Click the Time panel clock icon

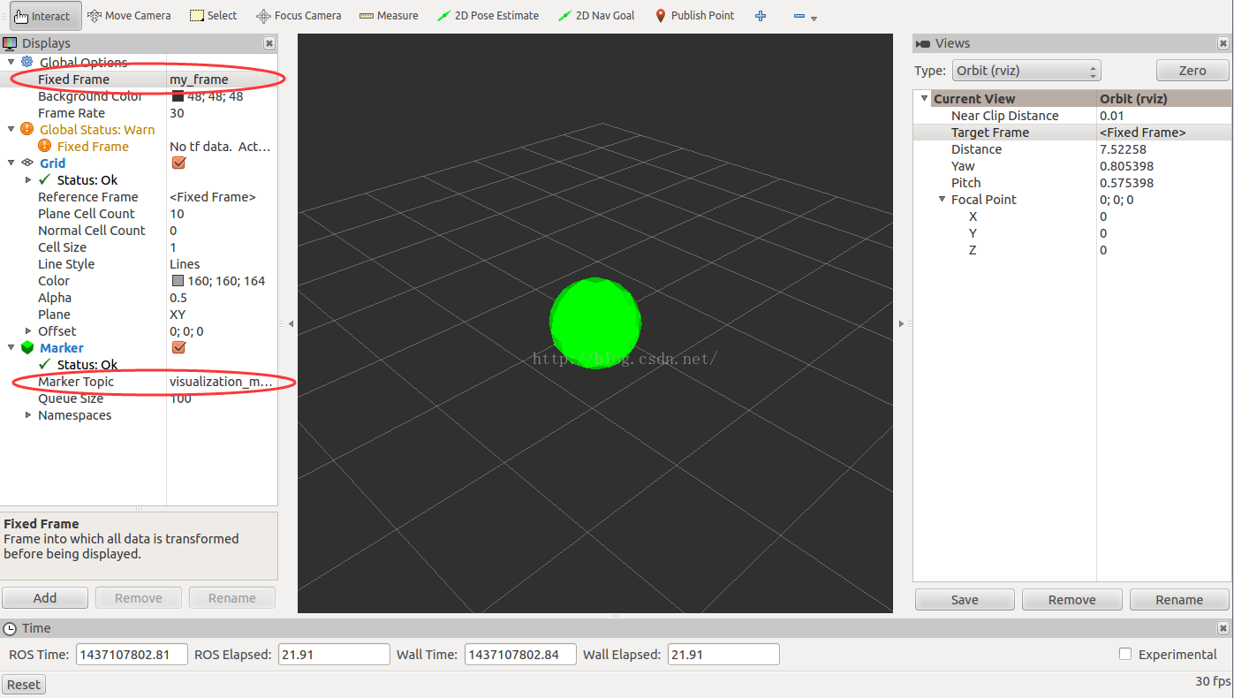coord(10,628)
